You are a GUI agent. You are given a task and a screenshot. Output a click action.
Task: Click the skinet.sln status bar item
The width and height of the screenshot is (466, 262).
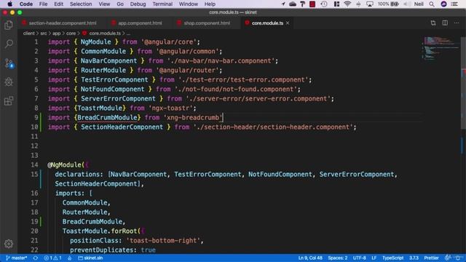tap(90, 258)
